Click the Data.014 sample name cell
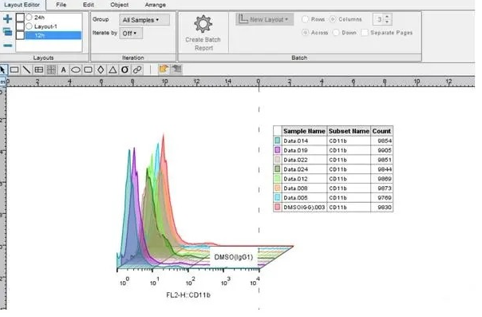The image size is (482, 317). (304, 141)
